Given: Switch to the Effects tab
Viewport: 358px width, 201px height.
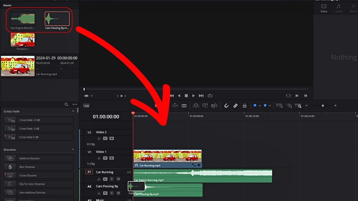Looking at the screenshot, I should coord(353,8).
